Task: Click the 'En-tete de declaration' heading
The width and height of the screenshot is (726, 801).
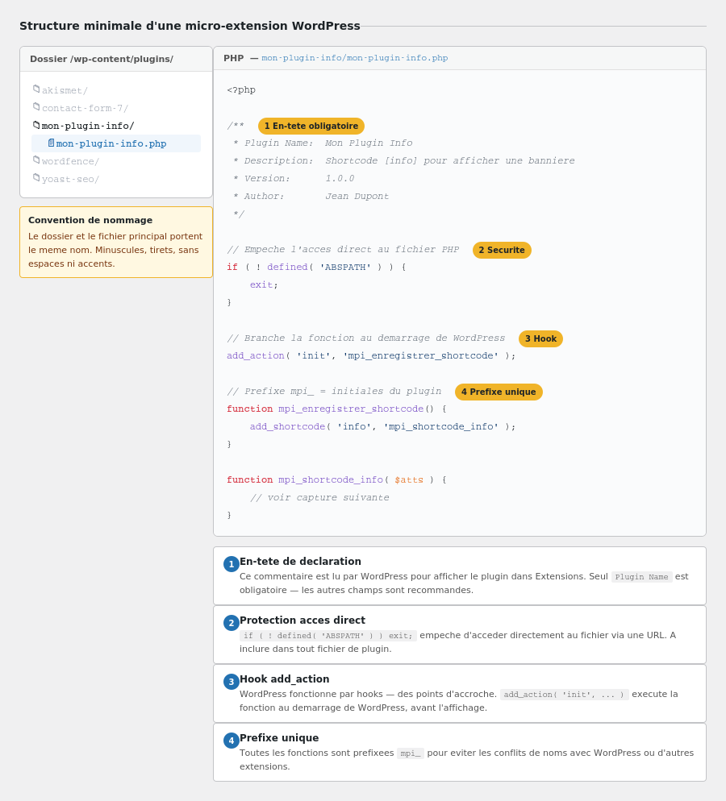Action: pyautogui.click(x=300, y=562)
